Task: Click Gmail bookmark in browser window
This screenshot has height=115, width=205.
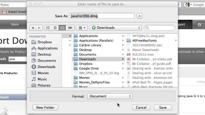Action: point(14,12)
